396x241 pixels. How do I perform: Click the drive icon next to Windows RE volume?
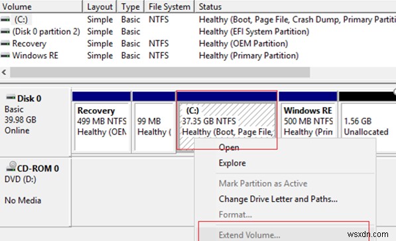click(x=5, y=56)
